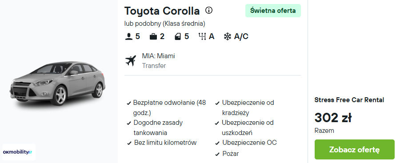
Task: Click the gray car image
Action: point(58,83)
